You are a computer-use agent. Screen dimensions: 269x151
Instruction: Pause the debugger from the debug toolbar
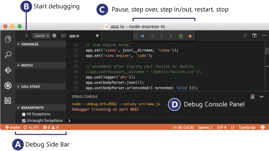pyautogui.click(x=142, y=36)
